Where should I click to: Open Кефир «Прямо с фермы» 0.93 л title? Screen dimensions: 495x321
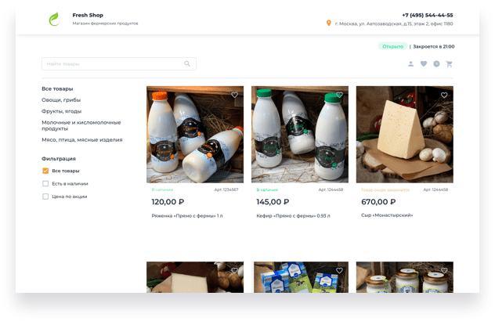pyautogui.click(x=293, y=216)
